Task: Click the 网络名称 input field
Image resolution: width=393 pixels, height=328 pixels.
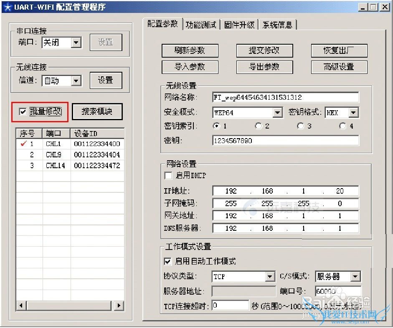Action: [x=285, y=97]
